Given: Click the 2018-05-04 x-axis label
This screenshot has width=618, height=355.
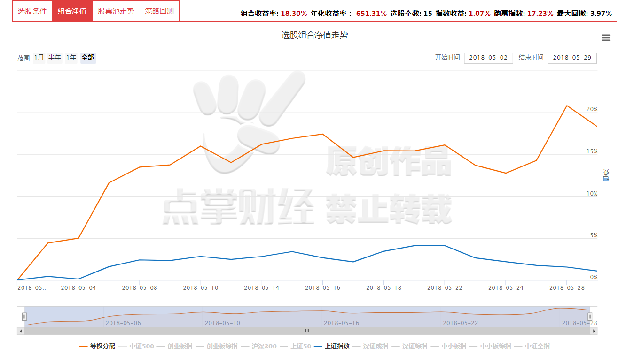Looking at the screenshot, I should (x=78, y=287).
